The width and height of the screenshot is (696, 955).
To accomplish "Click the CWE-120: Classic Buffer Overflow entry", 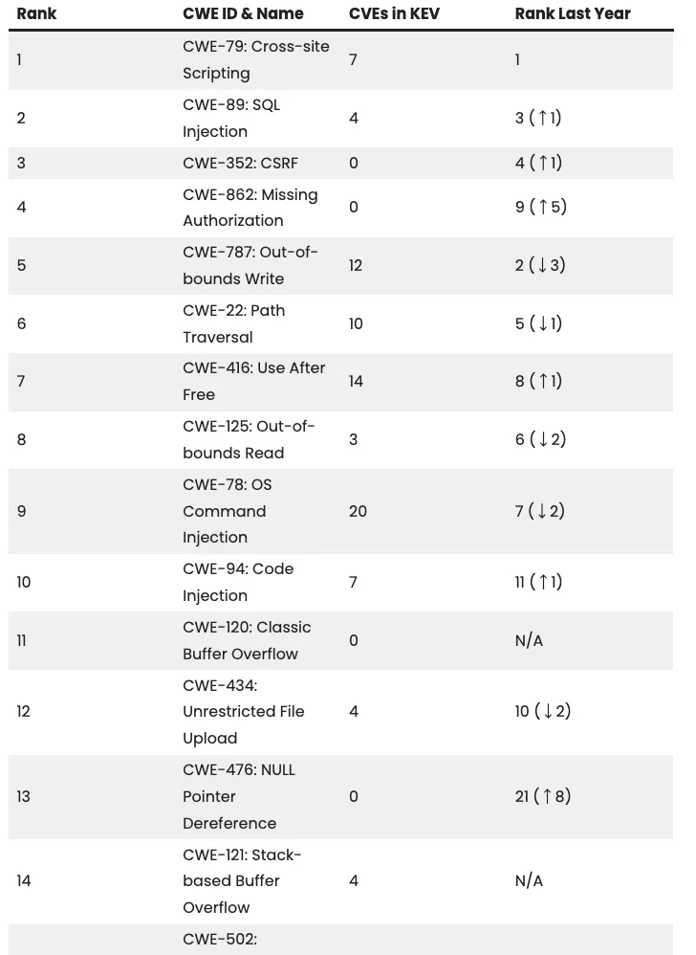I will tap(247, 640).
